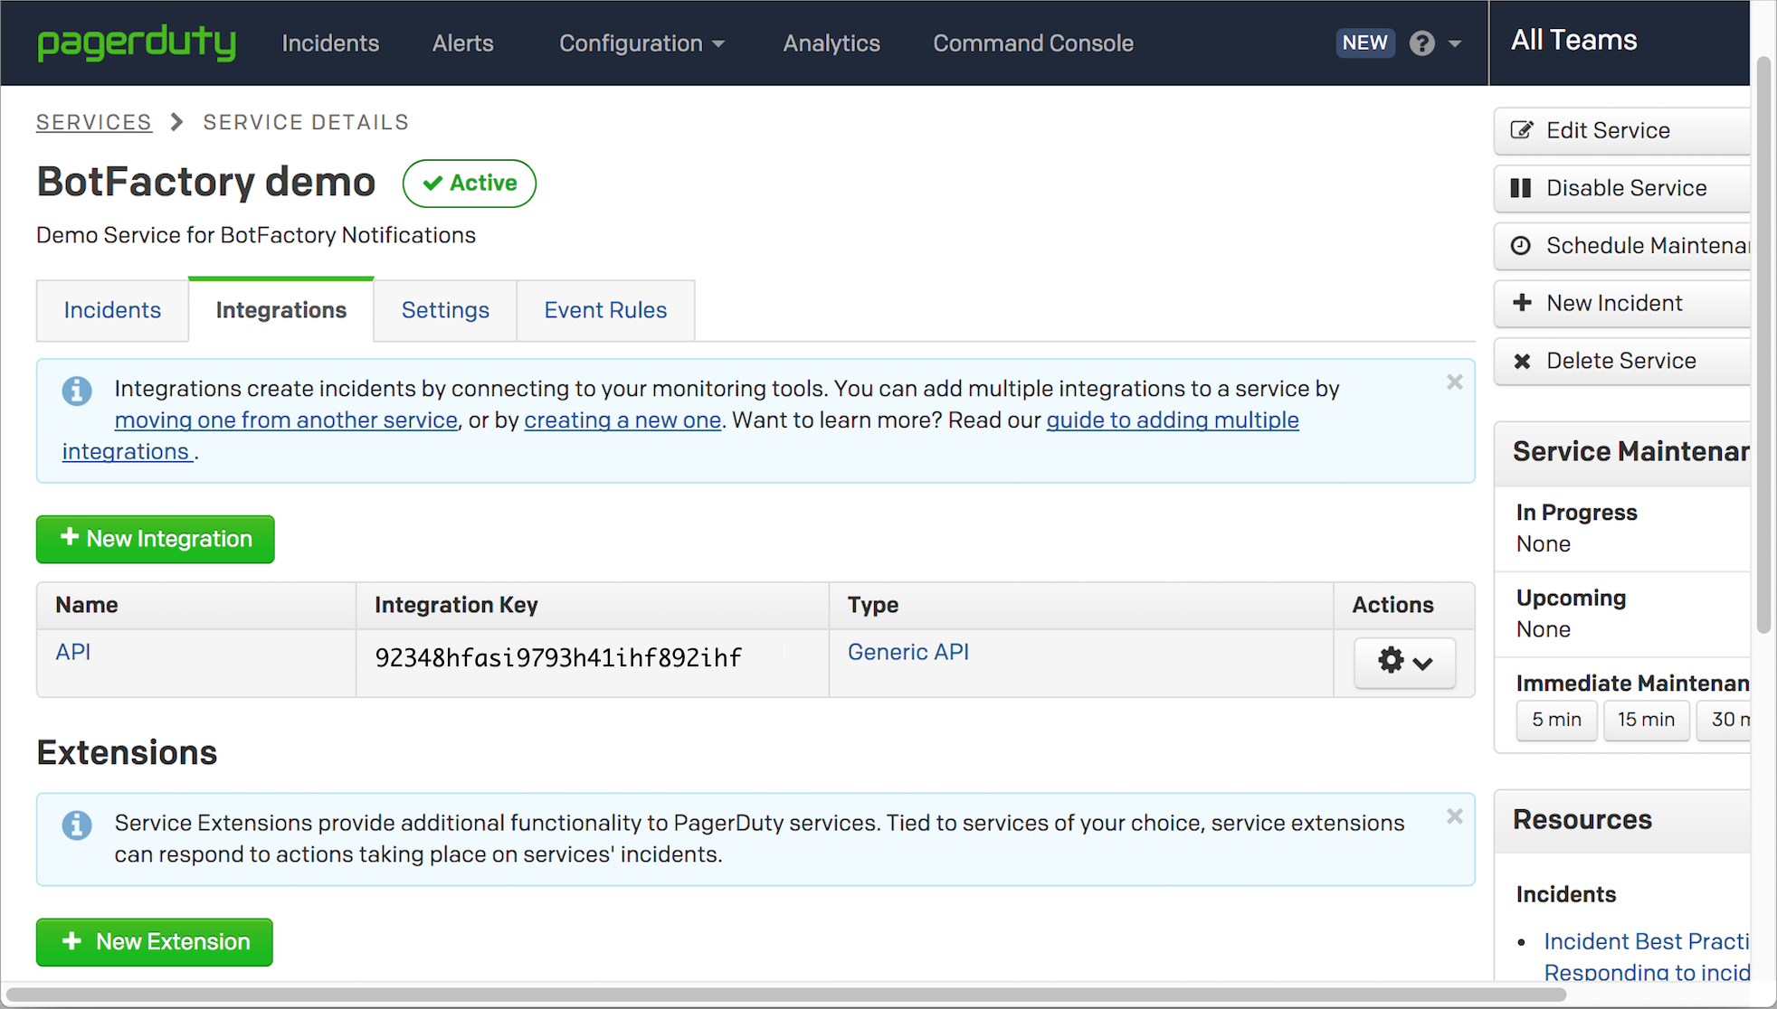Viewport: 1777px width, 1009px height.
Task: Dismiss the integrations info banner
Action: point(1454,382)
